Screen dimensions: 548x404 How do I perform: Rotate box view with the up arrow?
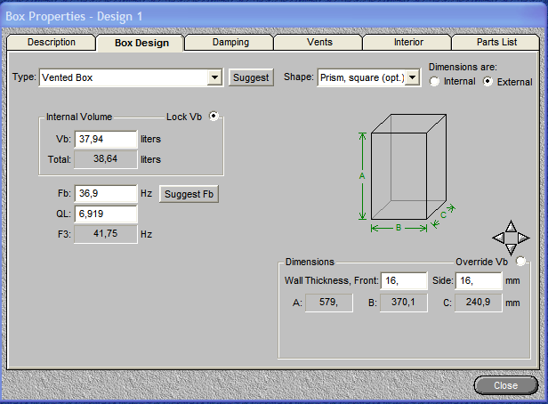click(511, 226)
